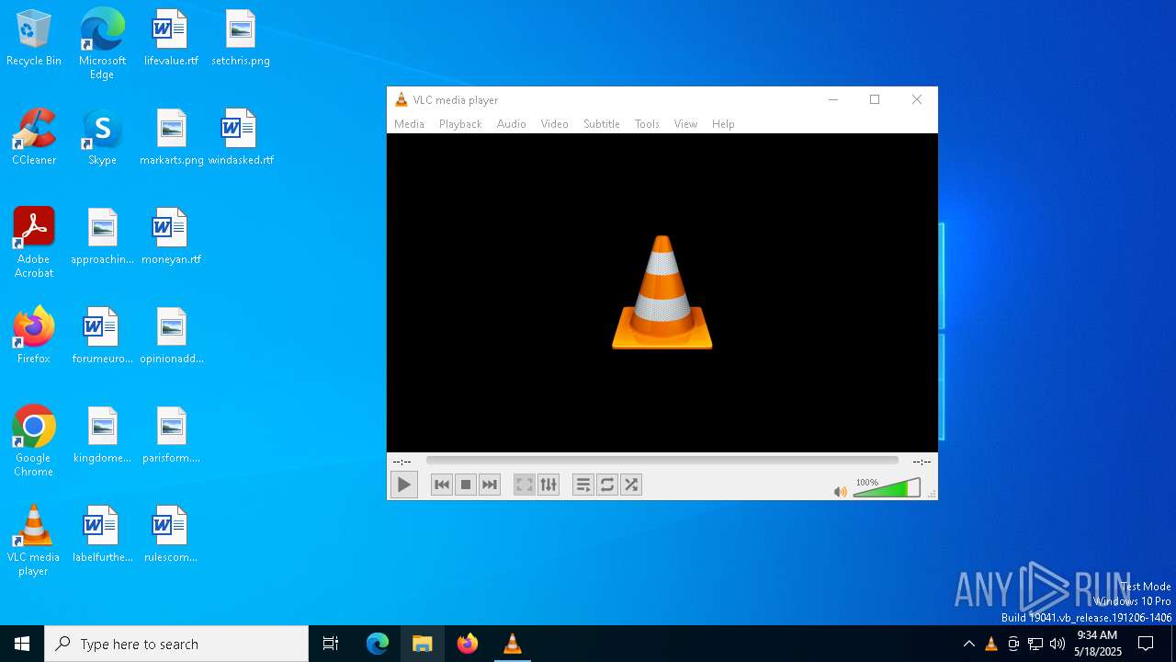Image resolution: width=1176 pixels, height=662 pixels.
Task: Open the Windows Start menu
Action: [x=22, y=644]
